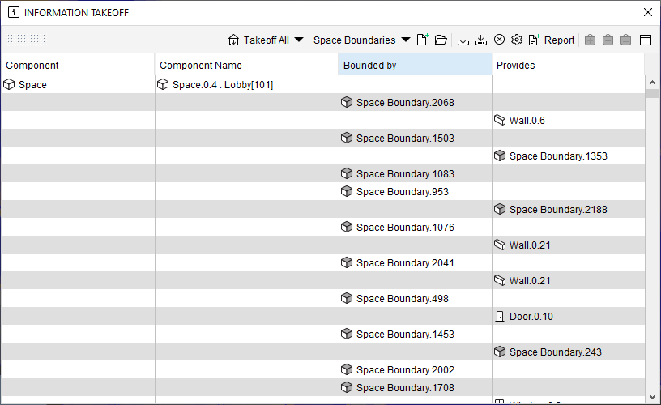Image resolution: width=661 pixels, height=405 pixels.
Task: Select Space Boundary.2002
Action: tap(405, 369)
